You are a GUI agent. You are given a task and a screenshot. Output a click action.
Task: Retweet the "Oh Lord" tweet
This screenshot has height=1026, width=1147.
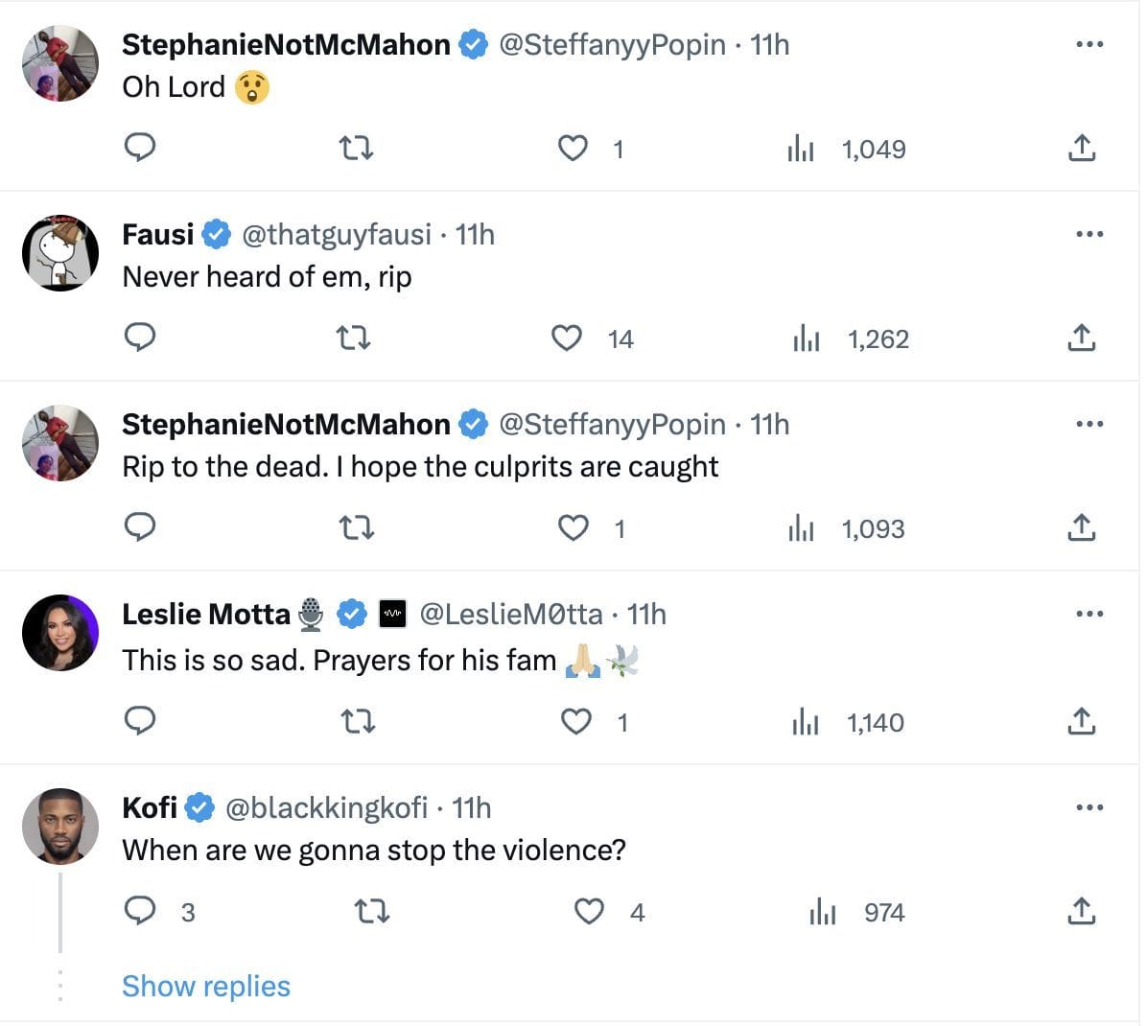pos(357,149)
